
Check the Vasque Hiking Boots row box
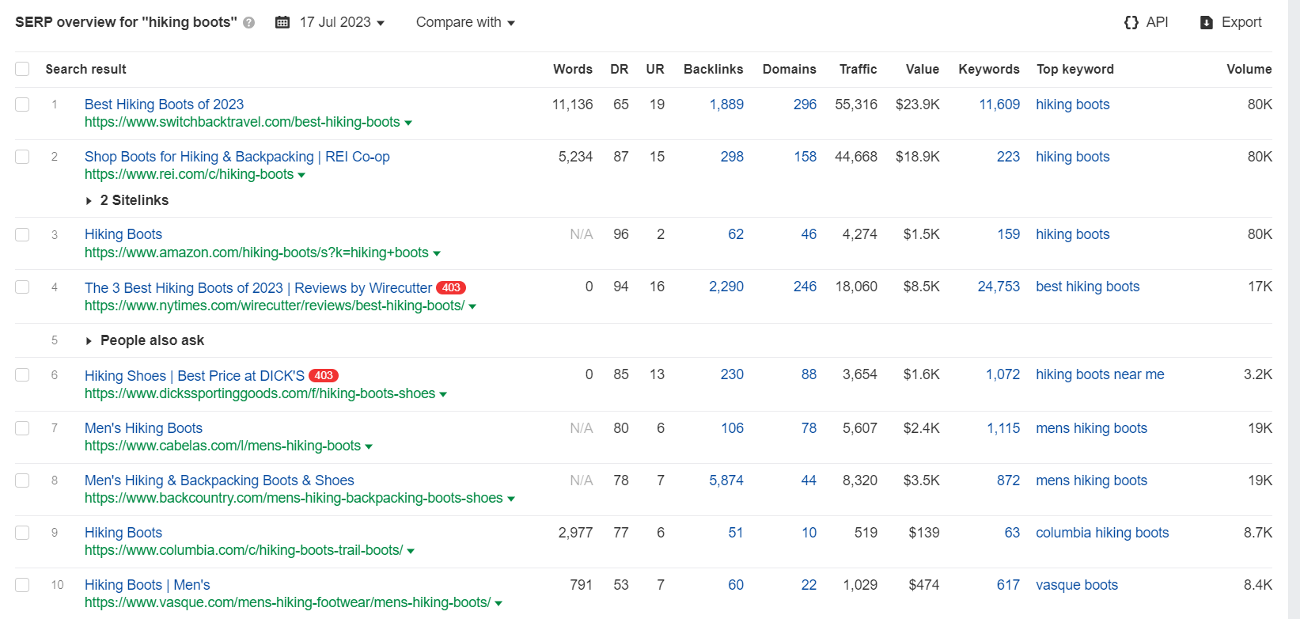coord(22,585)
